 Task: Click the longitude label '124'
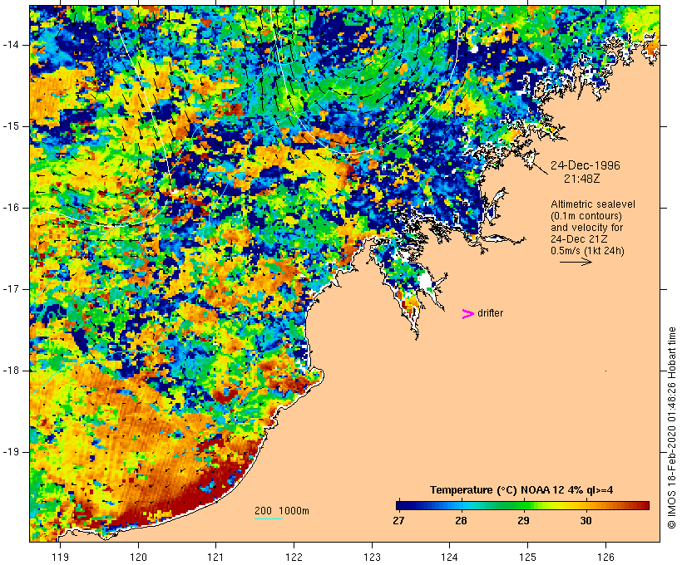point(450,557)
